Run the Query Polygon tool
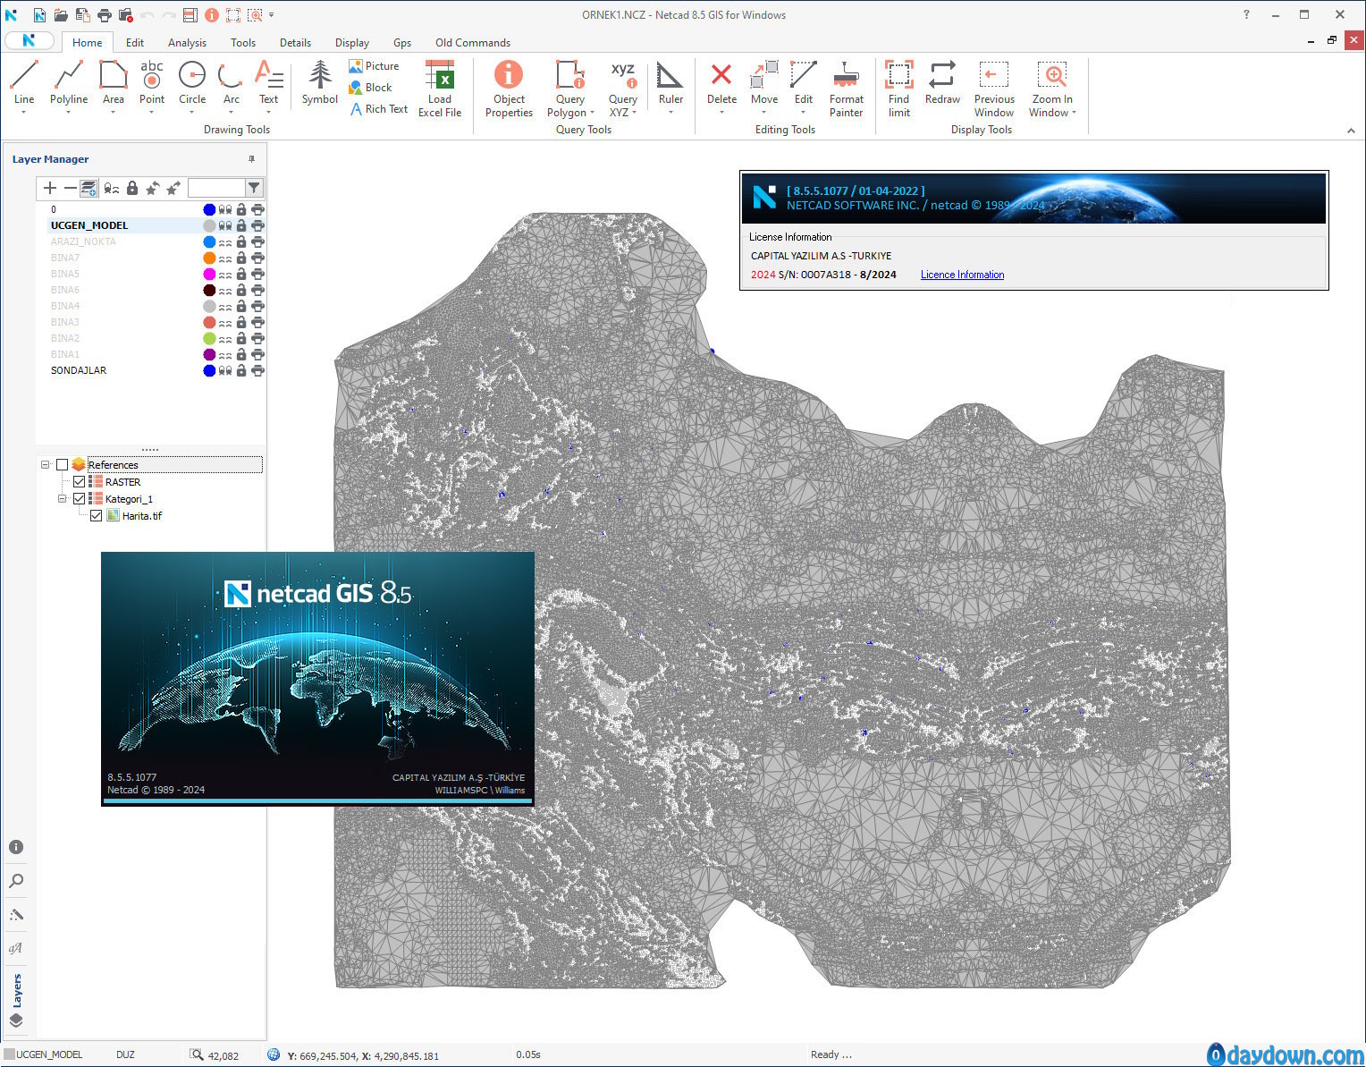This screenshot has width=1366, height=1067. pos(570,89)
